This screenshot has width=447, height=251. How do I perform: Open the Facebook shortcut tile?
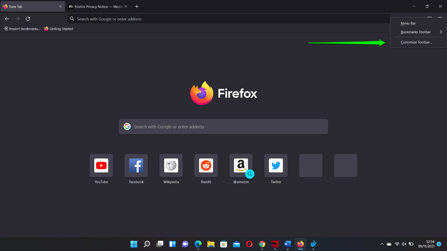pyautogui.click(x=136, y=165)
